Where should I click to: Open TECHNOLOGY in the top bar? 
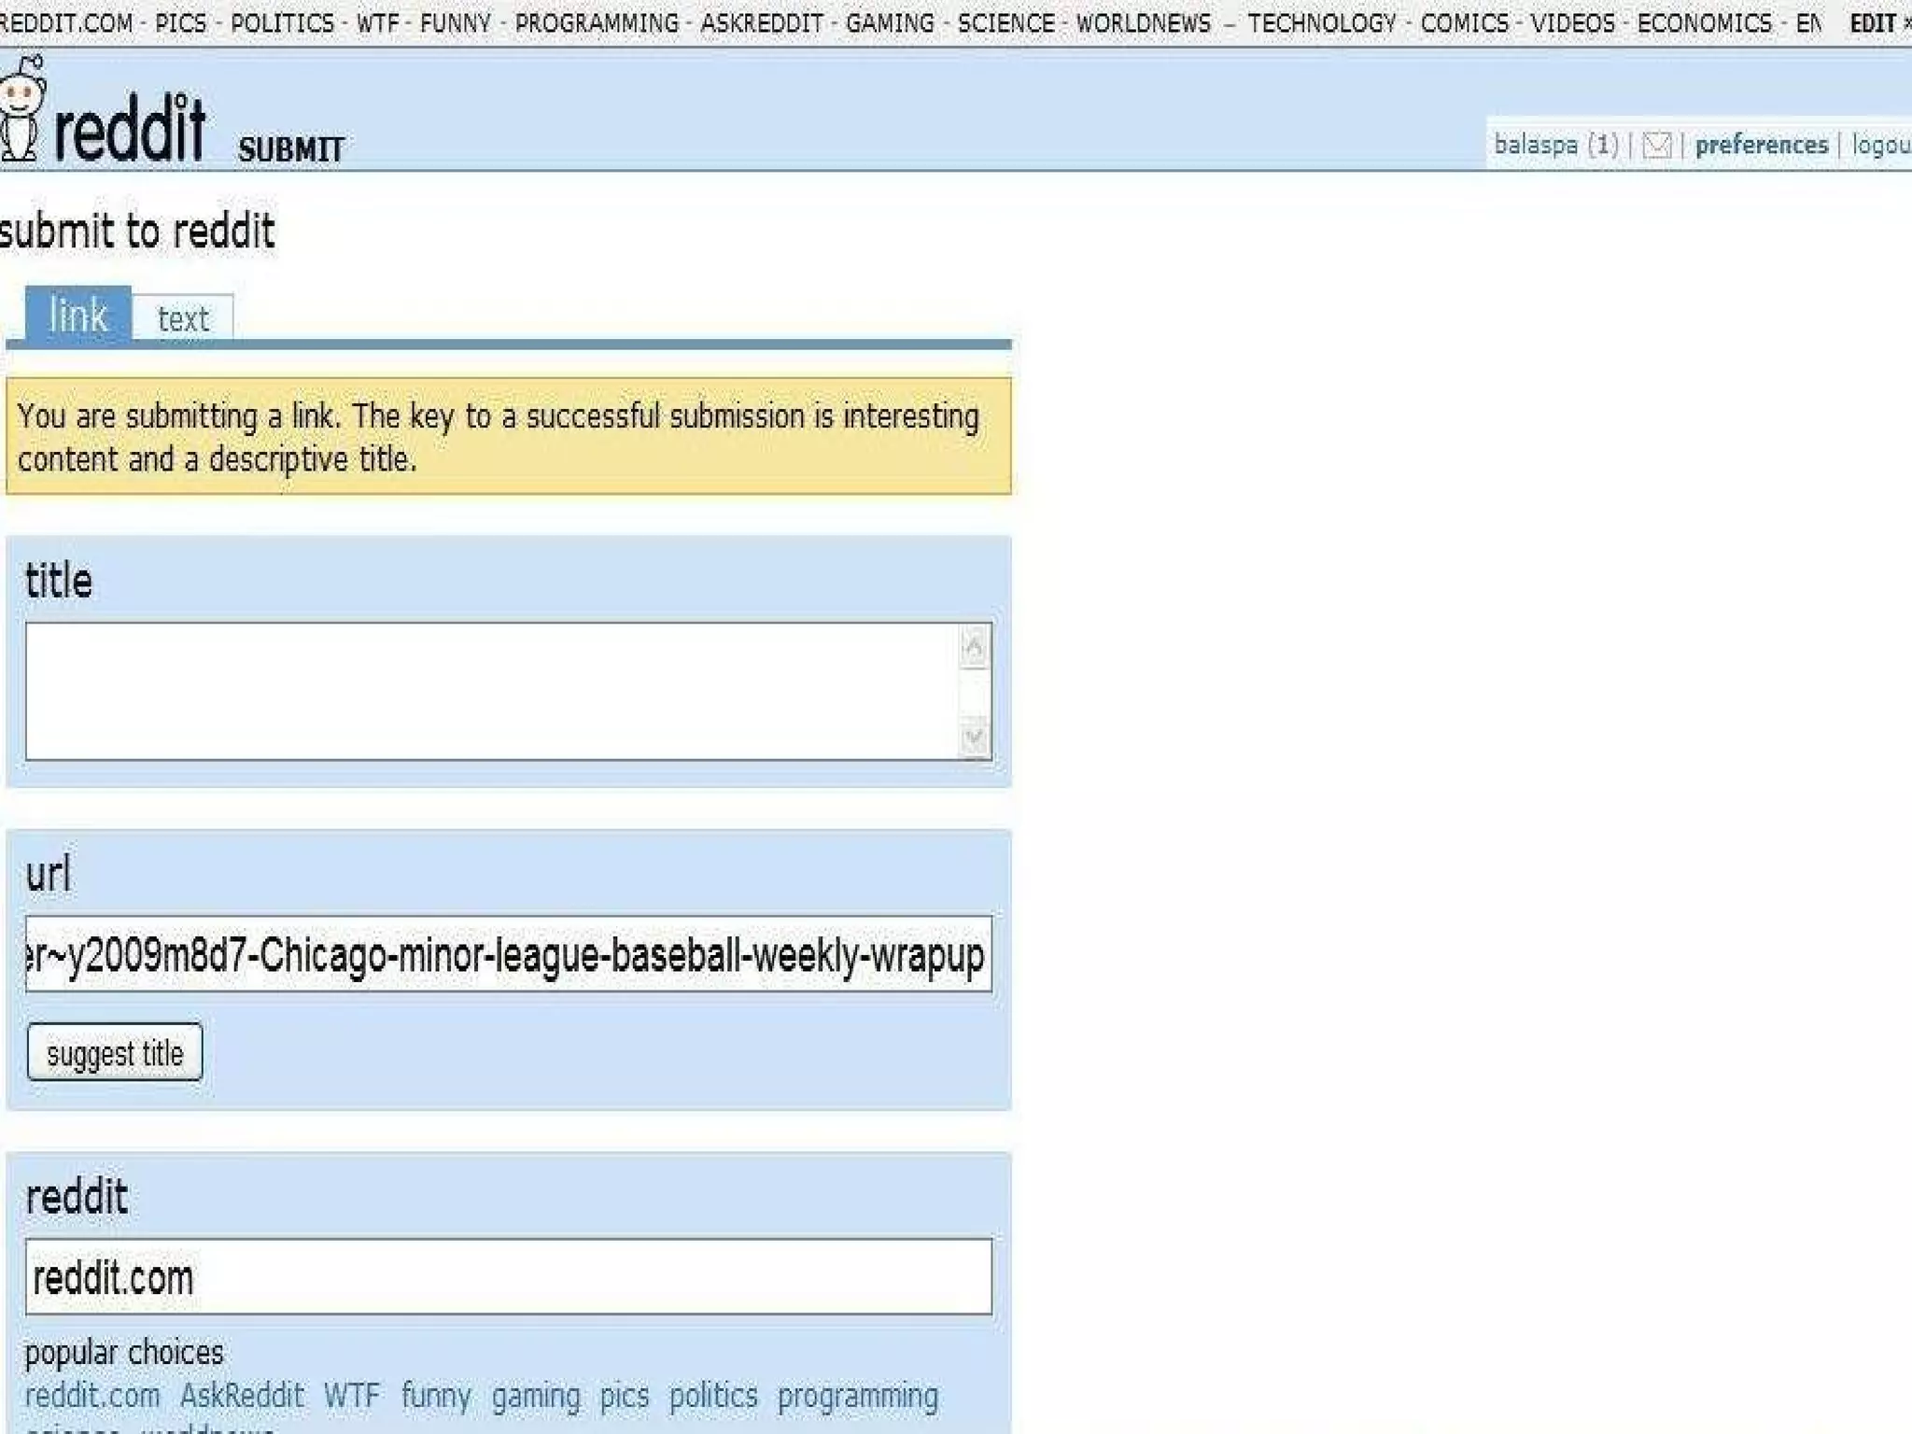coord(1322,23)
